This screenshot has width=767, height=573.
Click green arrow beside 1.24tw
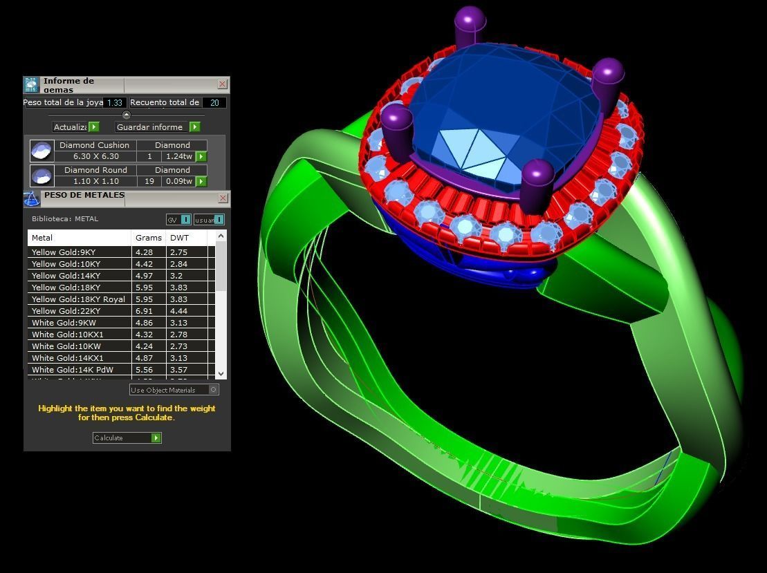click(201, 156)
